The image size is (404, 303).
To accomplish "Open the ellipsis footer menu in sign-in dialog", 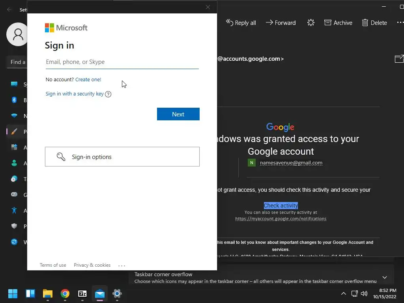I will coord(122,266).
